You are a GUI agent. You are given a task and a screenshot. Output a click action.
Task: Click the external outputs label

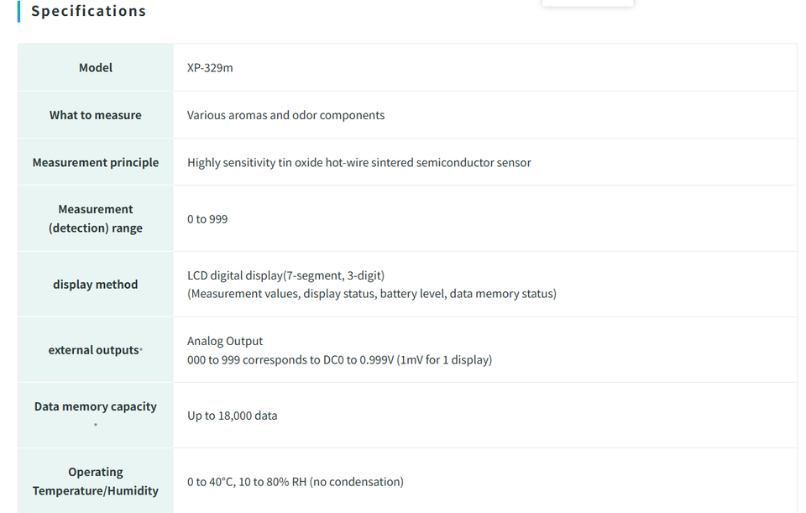(94, 350)
